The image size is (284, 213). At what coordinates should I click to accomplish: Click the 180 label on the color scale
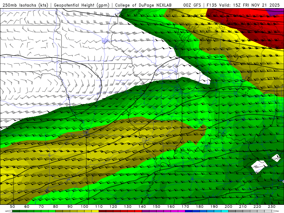(200, 207)
